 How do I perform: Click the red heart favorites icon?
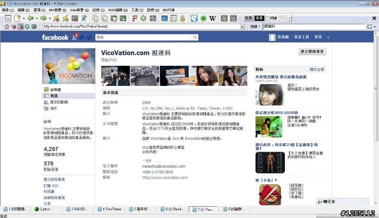[x=14, y=27]
